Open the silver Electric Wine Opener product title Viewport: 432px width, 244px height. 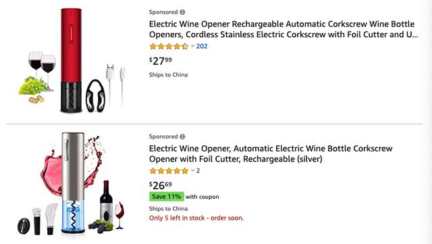point(271,153)
